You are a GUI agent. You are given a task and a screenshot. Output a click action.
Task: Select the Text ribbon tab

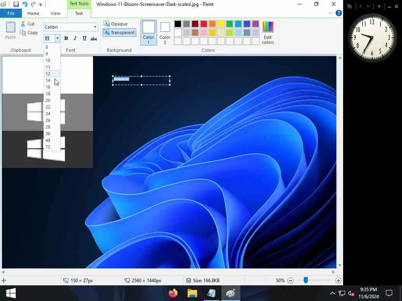79,13
